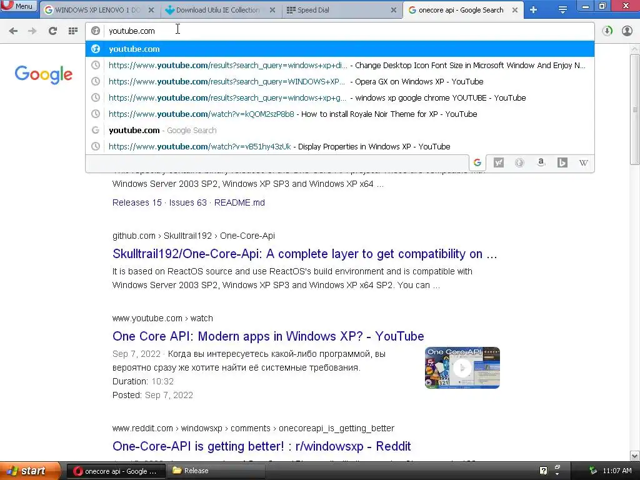Open the Skulltrail192/One-Core-Api result link
This screenshot has height=480, width=640.
(305, 254)
